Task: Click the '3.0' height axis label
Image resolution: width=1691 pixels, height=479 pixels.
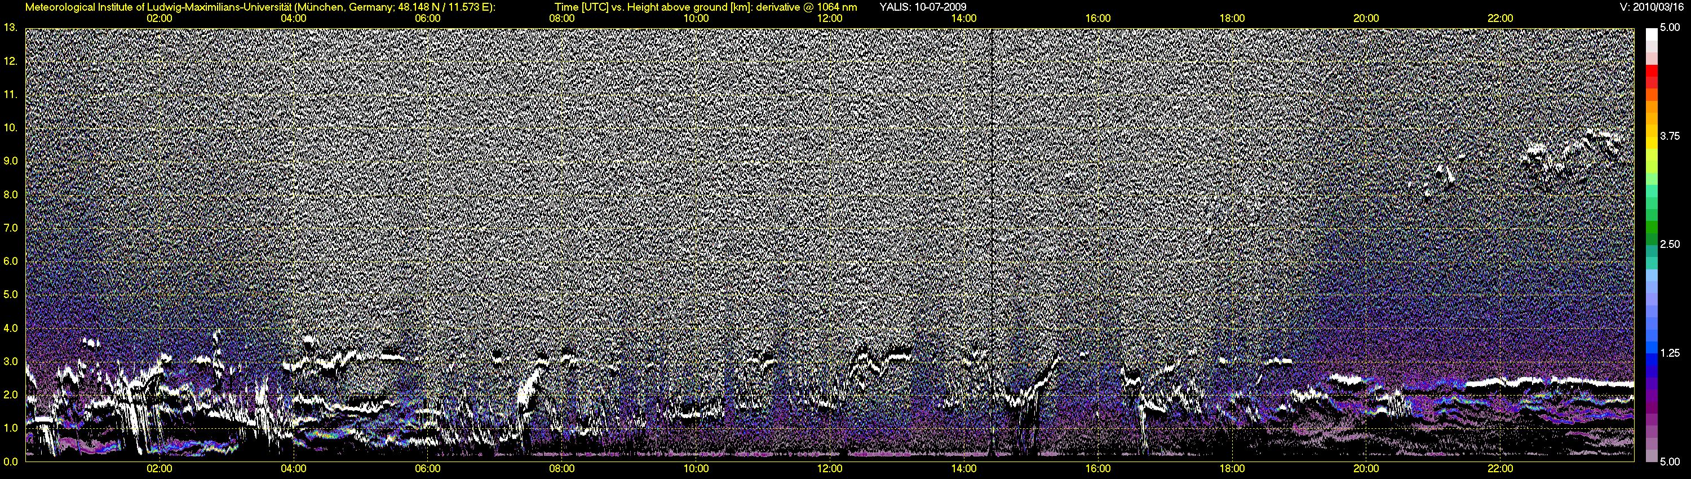Action: click(11, 361)
